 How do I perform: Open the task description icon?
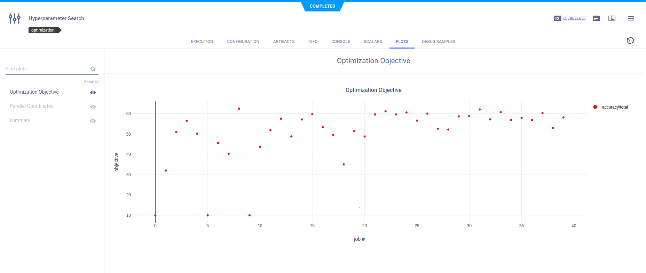tap(596, 18)
